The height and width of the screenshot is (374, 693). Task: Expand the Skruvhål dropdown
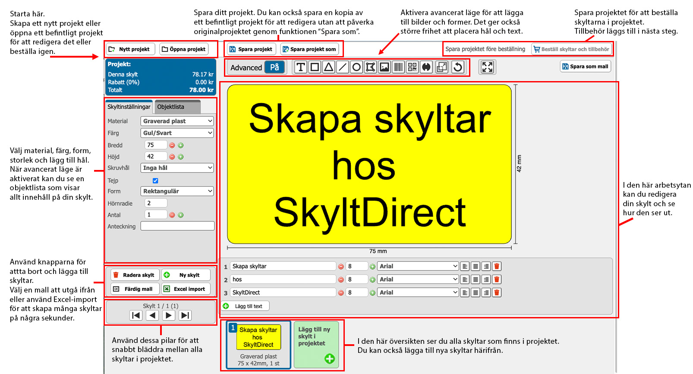point(177,168)
